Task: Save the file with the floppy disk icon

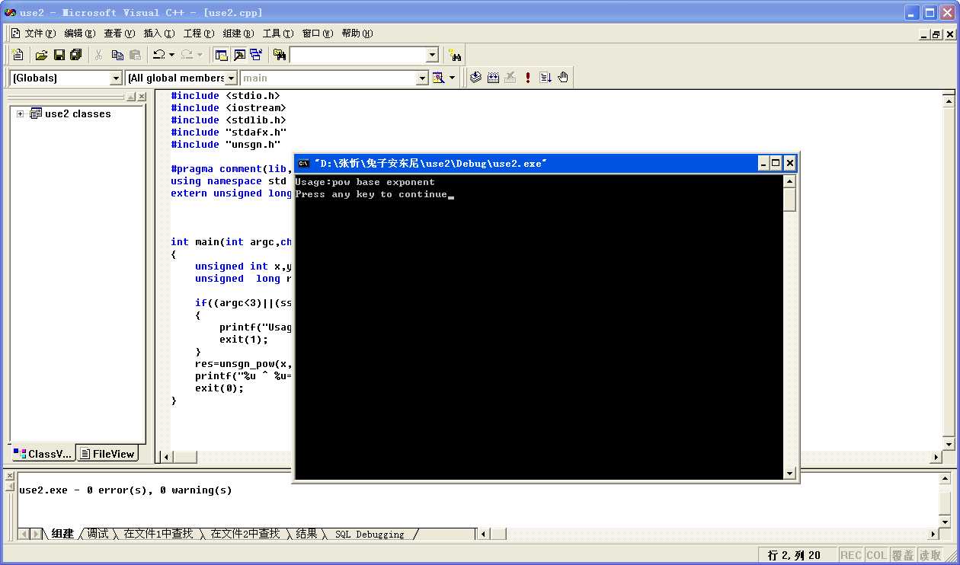Action: pos(59,55)
